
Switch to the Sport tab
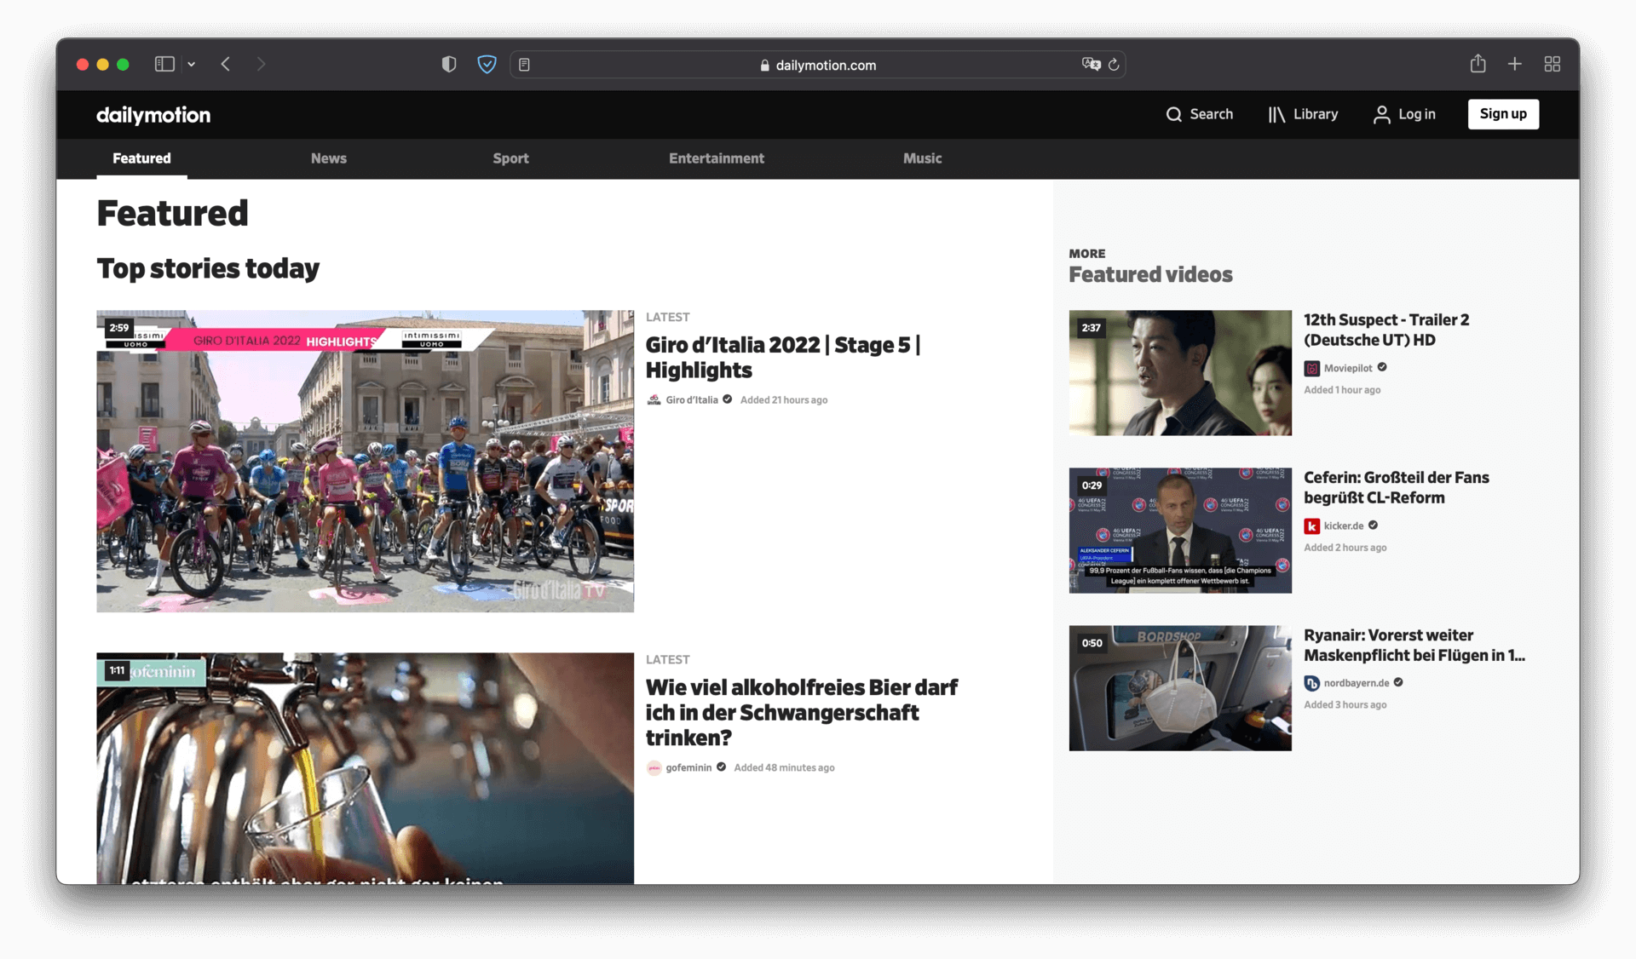point(510,158)
